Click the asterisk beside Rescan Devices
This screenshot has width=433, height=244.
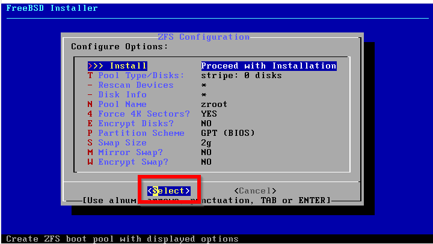click(x=204, y=85)
